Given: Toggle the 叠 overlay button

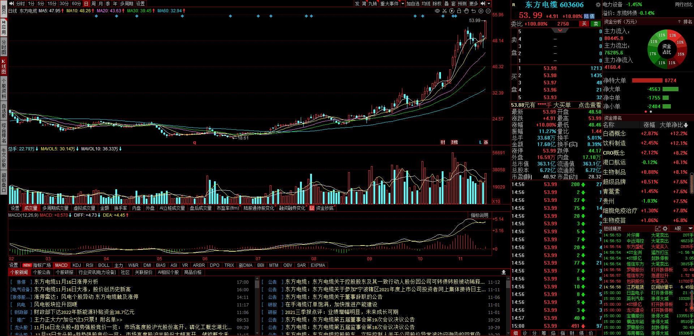Looking at the screenshot, I should [x=446, y=4].
